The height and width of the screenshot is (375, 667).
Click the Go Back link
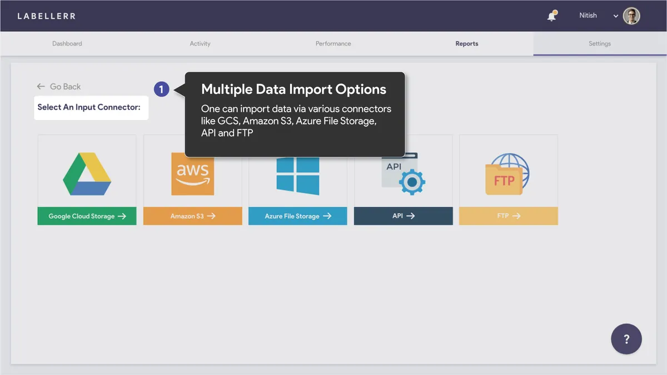59,87
